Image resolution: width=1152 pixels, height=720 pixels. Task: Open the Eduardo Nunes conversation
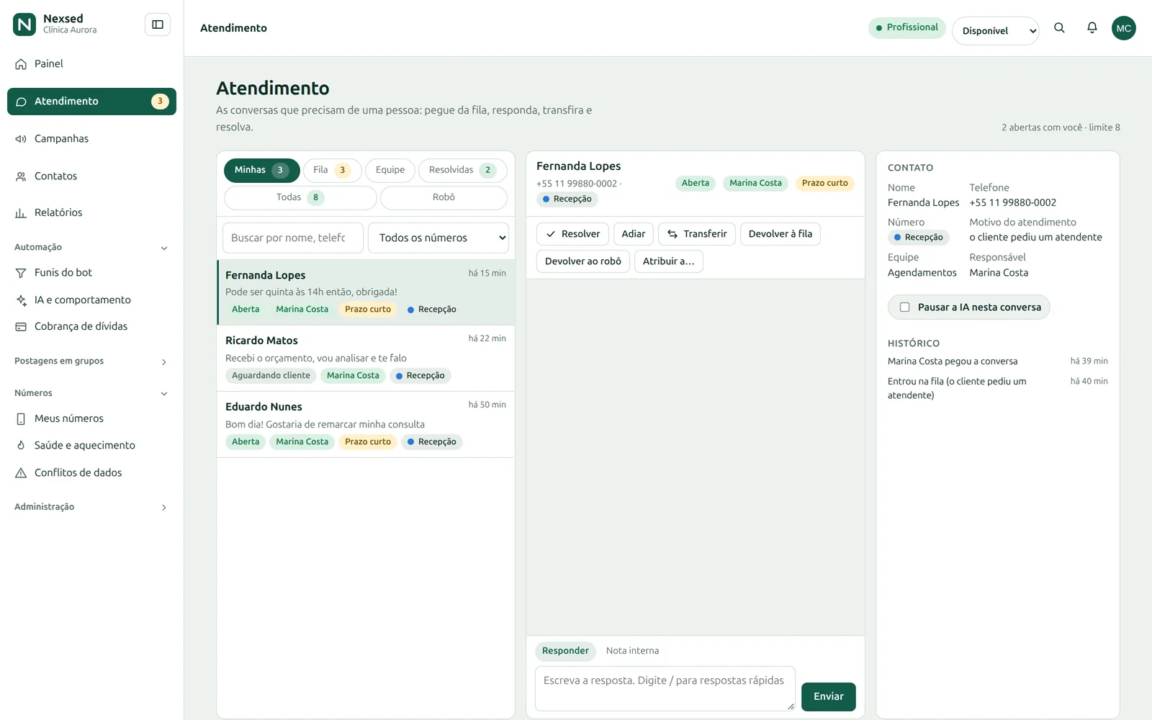[366, 425]
